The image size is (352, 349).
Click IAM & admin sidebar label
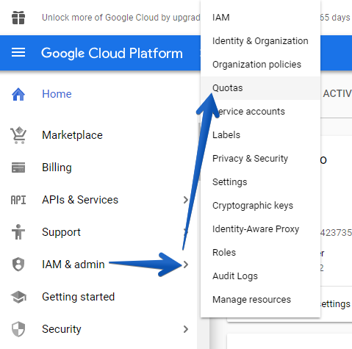(x=73, y=265)
